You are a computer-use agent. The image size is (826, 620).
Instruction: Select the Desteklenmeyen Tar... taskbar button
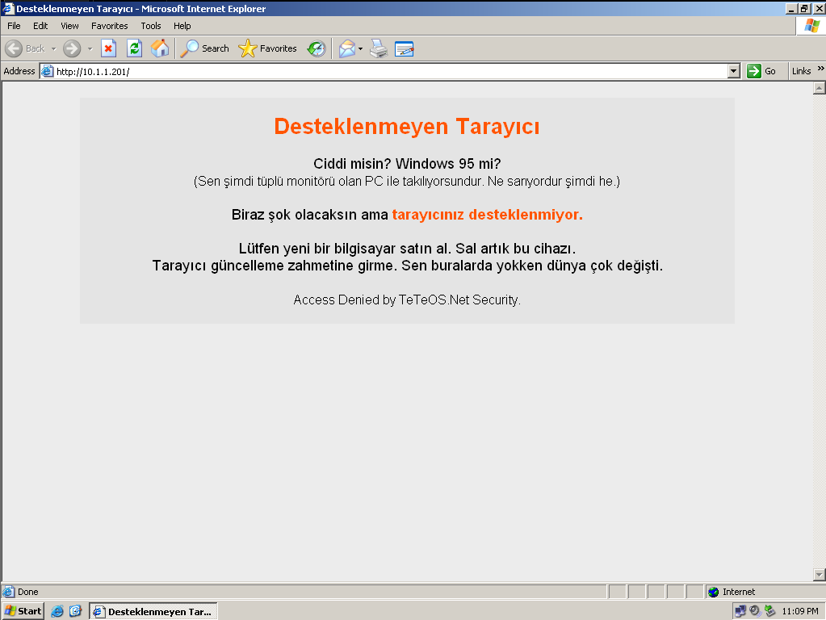pos(153,611)
